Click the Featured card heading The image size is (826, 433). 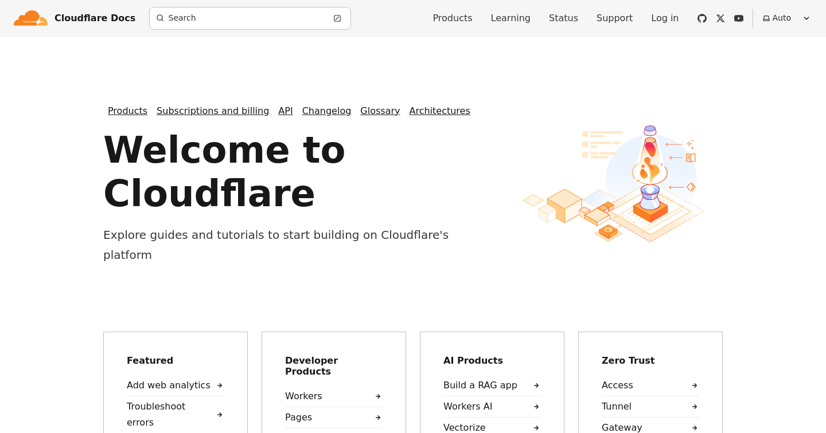click(x=150, y=361)
